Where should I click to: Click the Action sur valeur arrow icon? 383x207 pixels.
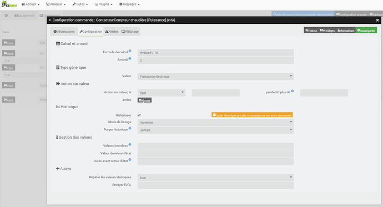tap(58, 84)
